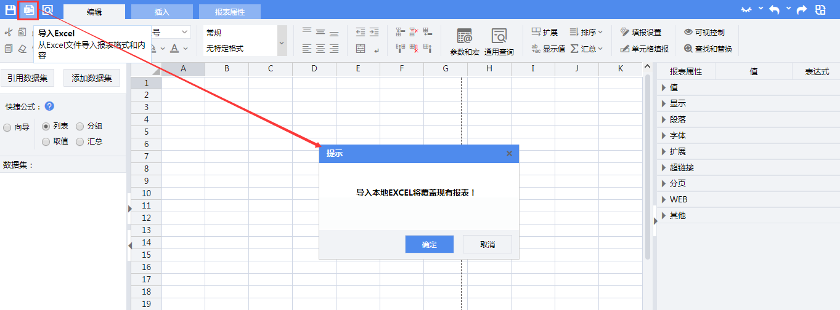Open the preview magnifier icon
This screenshot has width=840, height=310.
click(x=47, y=10)
